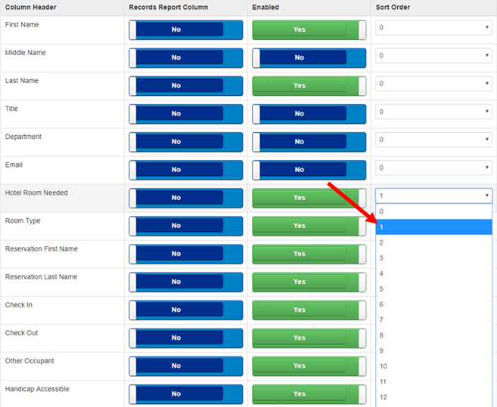
Task: Click the Other Occupant Enabled toggle
Action: (x=309, y=365)
